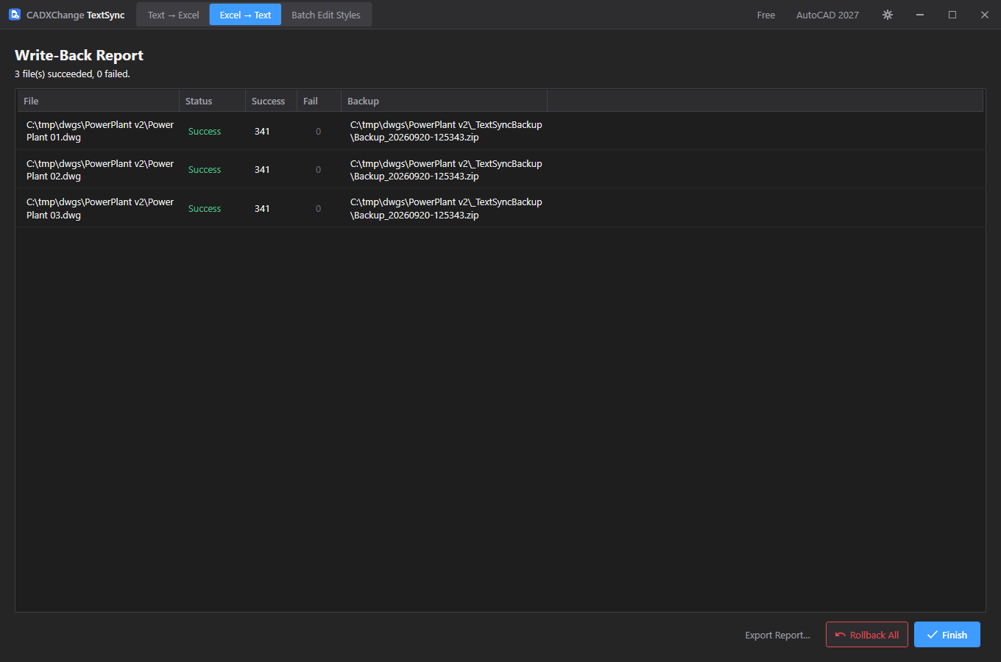This screenshot has width=1001, height=662.
Task: Click the 341 count in Power Plant 03 row
Action: click(262, 209)
